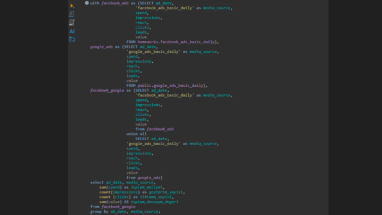This screenshot has height=215, width=382.
Task: Click the 'facebook_google' CTE definition name
Action: pyautogui.click(x=107, y=91)
